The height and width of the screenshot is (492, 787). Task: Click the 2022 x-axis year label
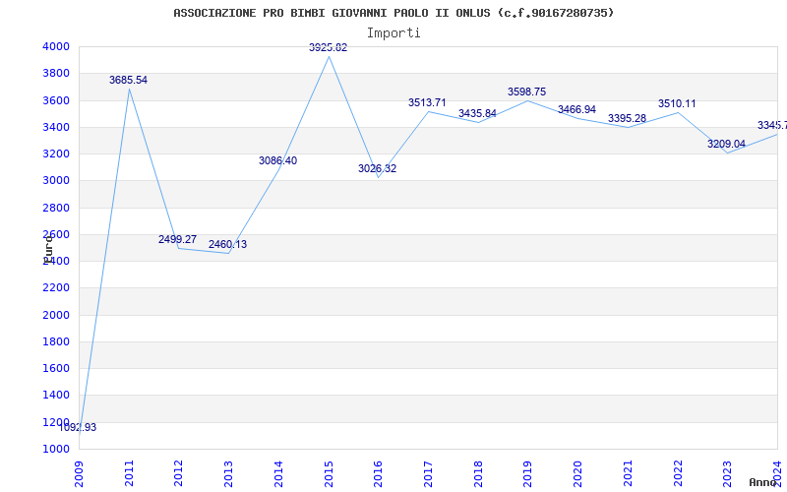tap(678, 473)
